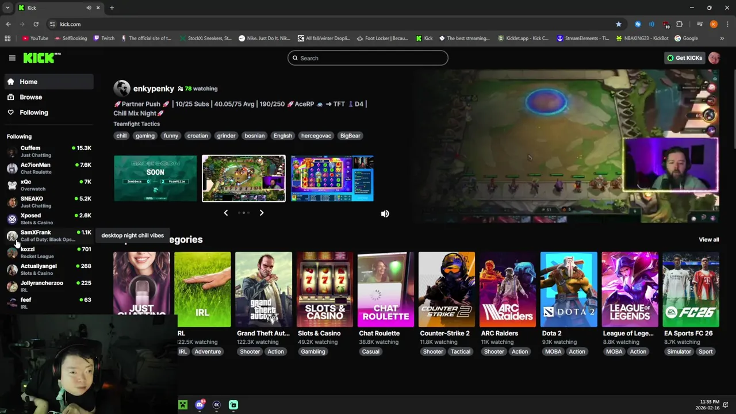Go to next featured stream arrow
The image size is (736, 414).
tap(261, 213)
